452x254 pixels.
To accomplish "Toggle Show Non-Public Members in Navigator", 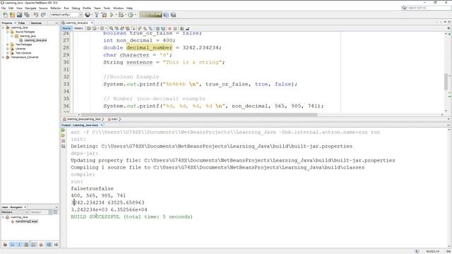I will tap(26, 245).
